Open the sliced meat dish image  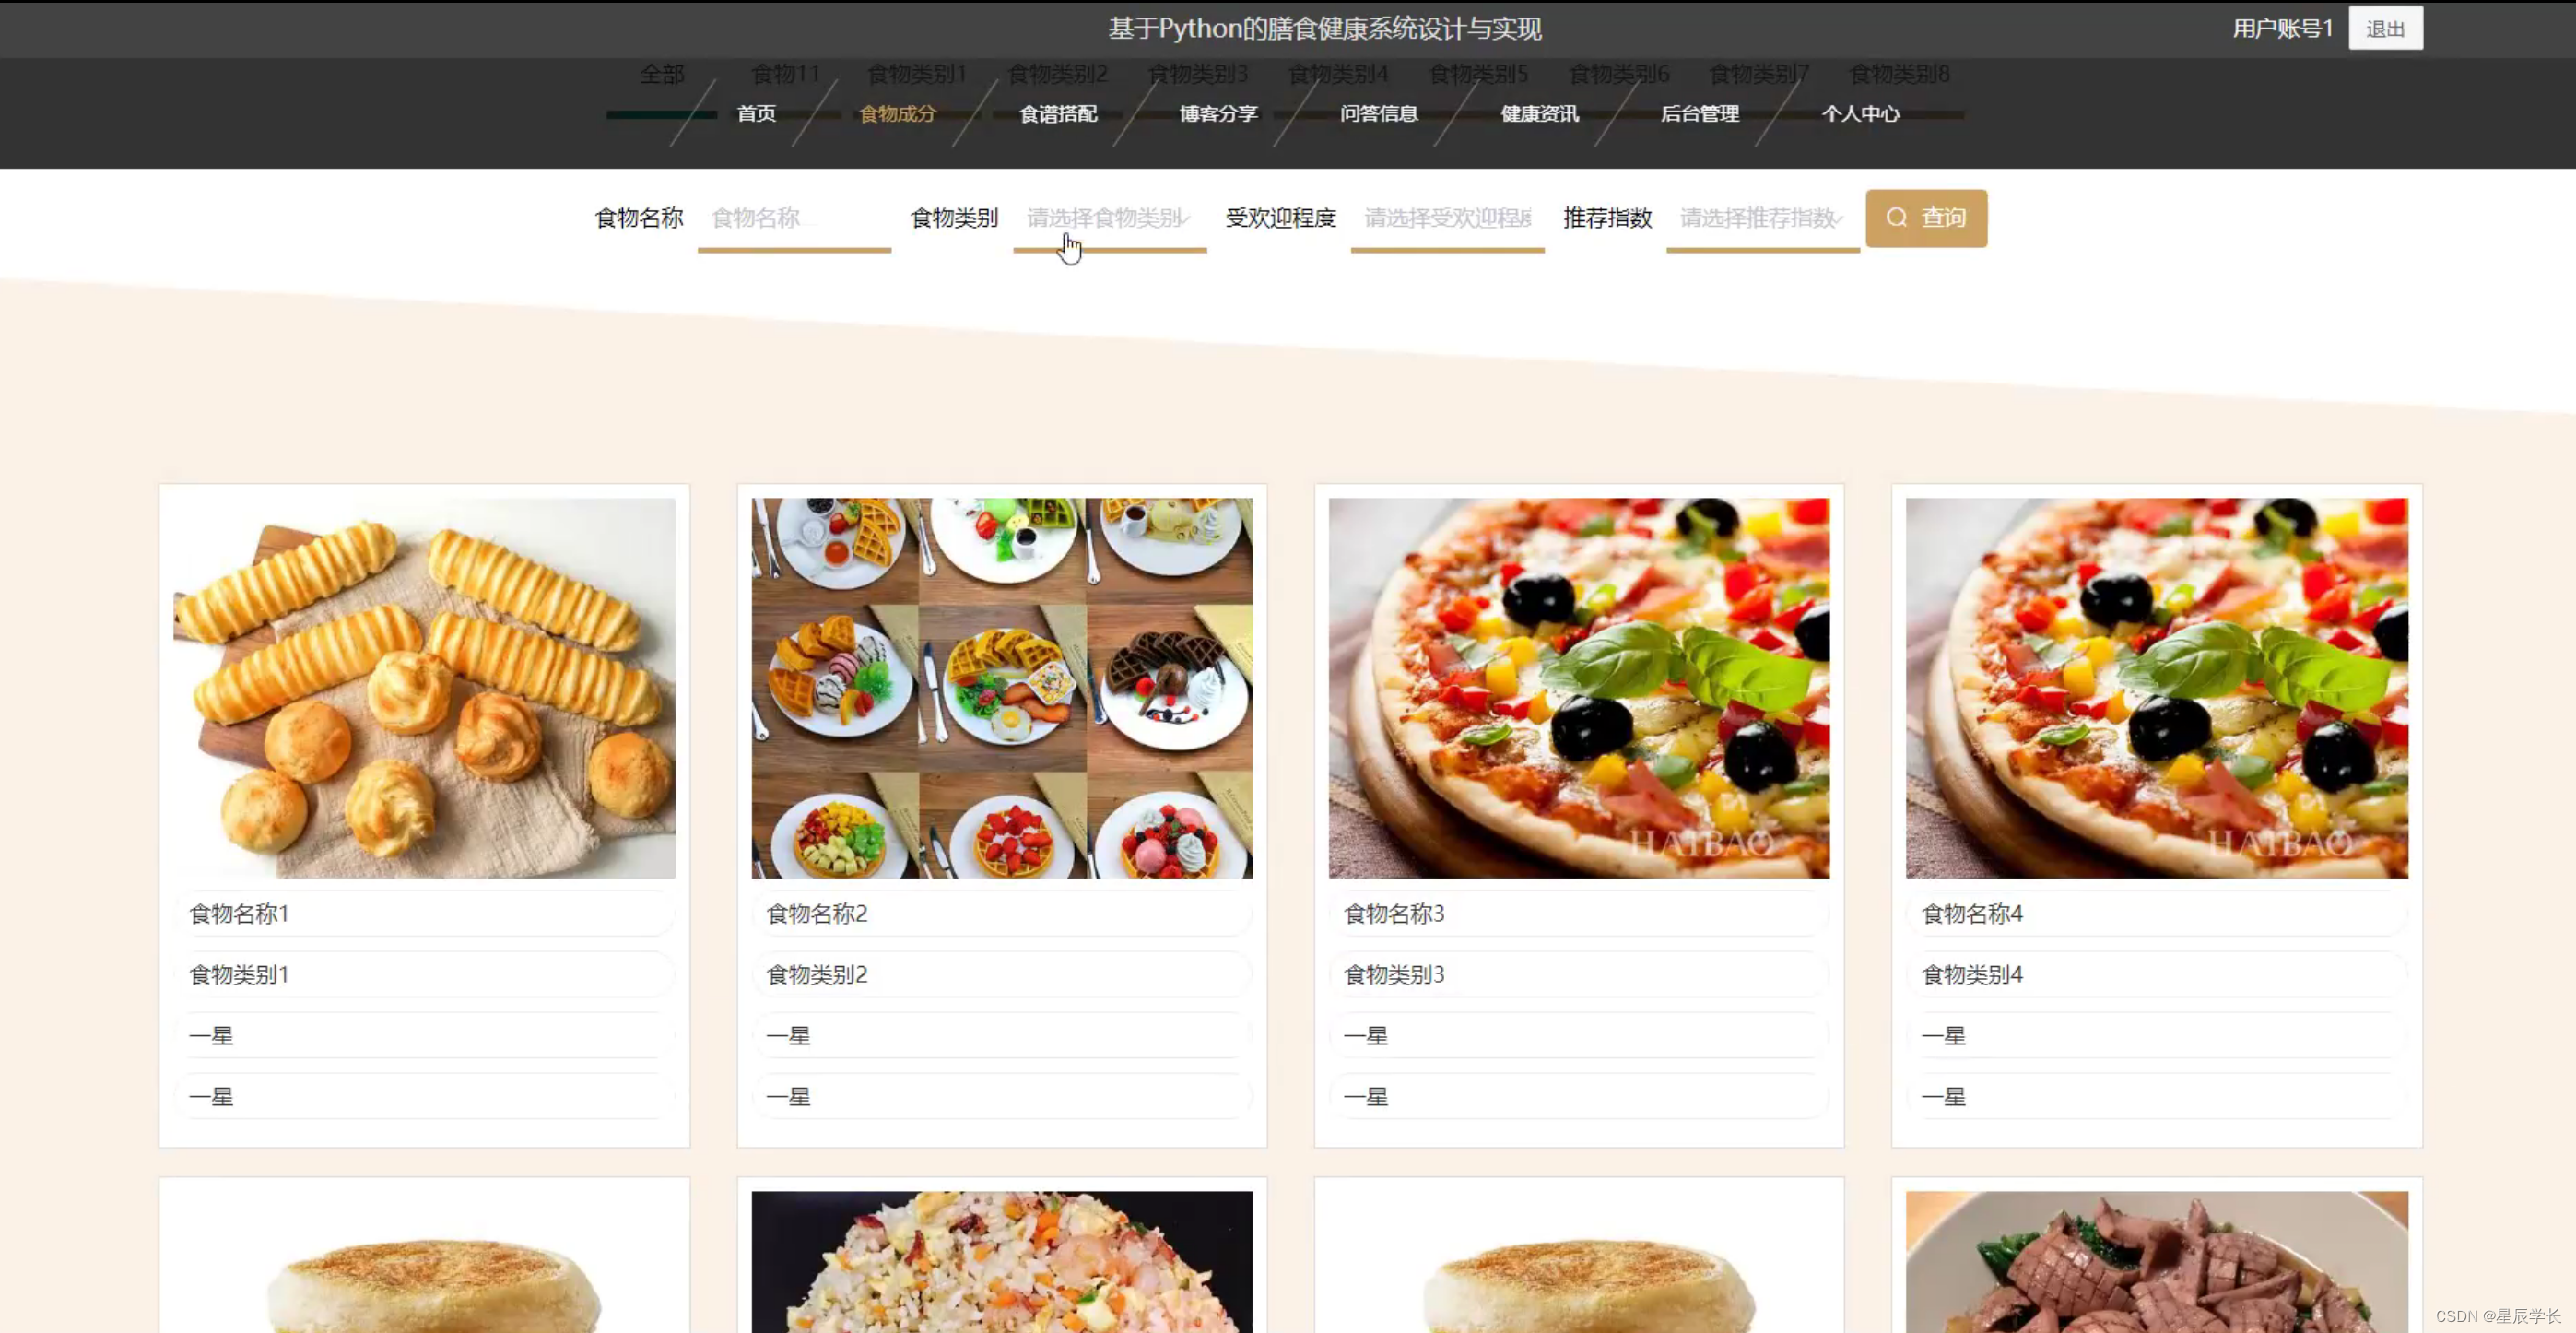(2157, 1262)
